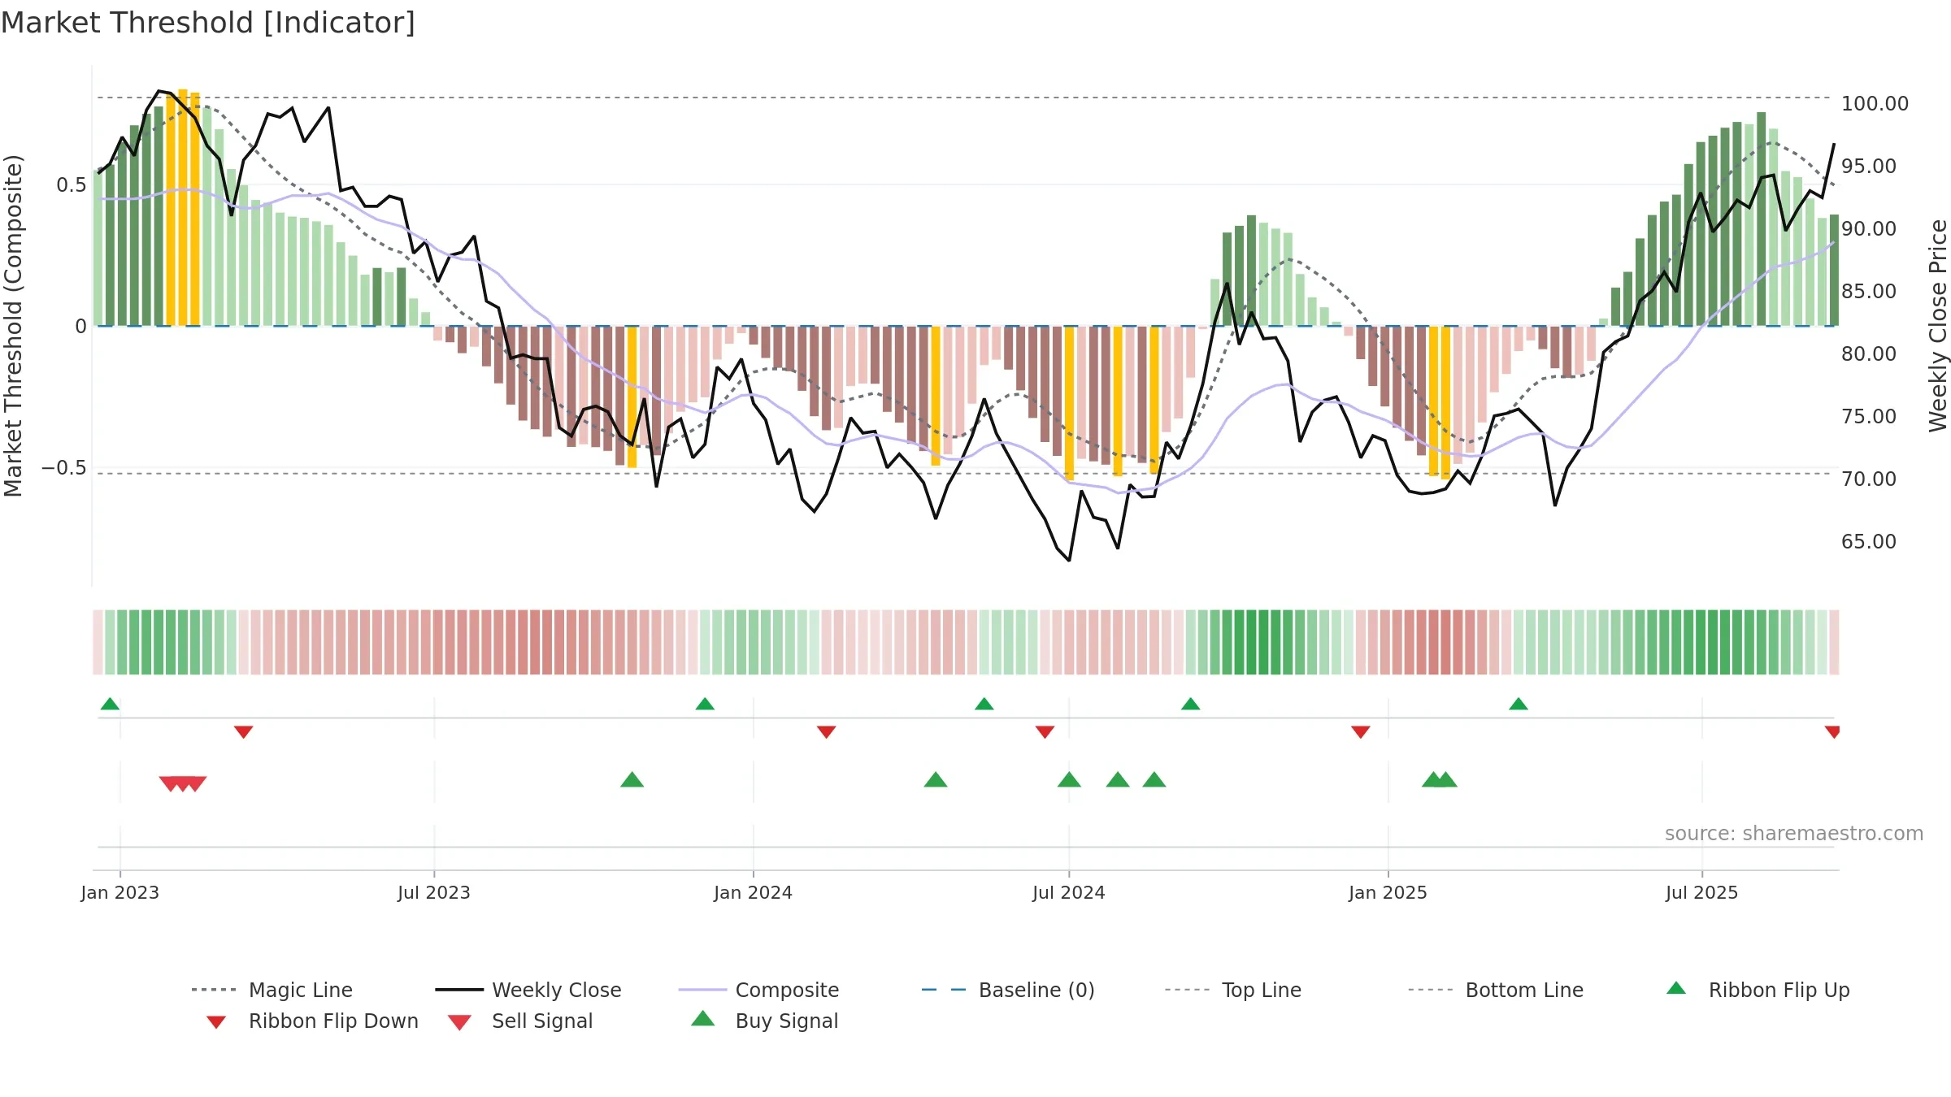Click the Jul 2024 x-axis label
This screenshot has height=1097, width=1951.
tap(1069, 893)
